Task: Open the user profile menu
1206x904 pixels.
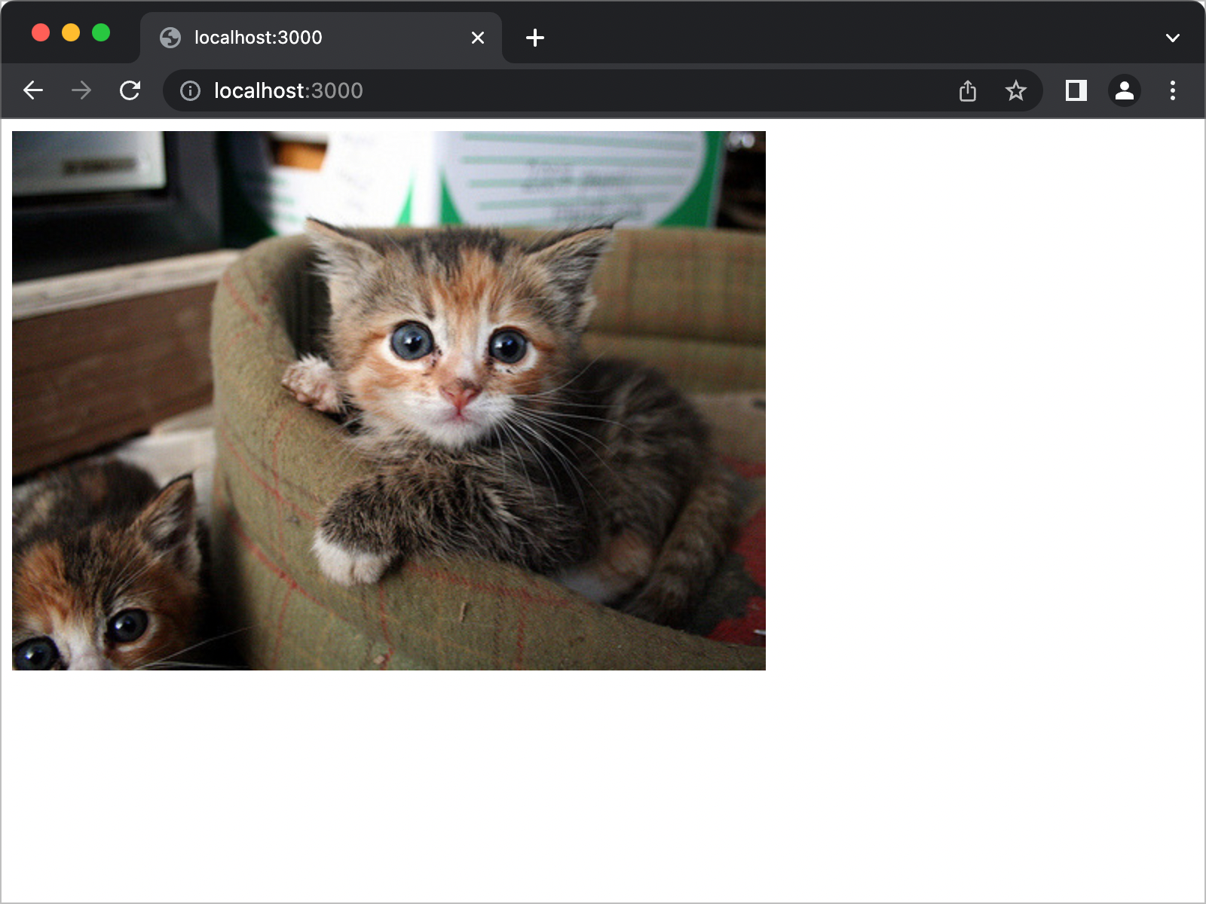Action: click(1125, 90)
